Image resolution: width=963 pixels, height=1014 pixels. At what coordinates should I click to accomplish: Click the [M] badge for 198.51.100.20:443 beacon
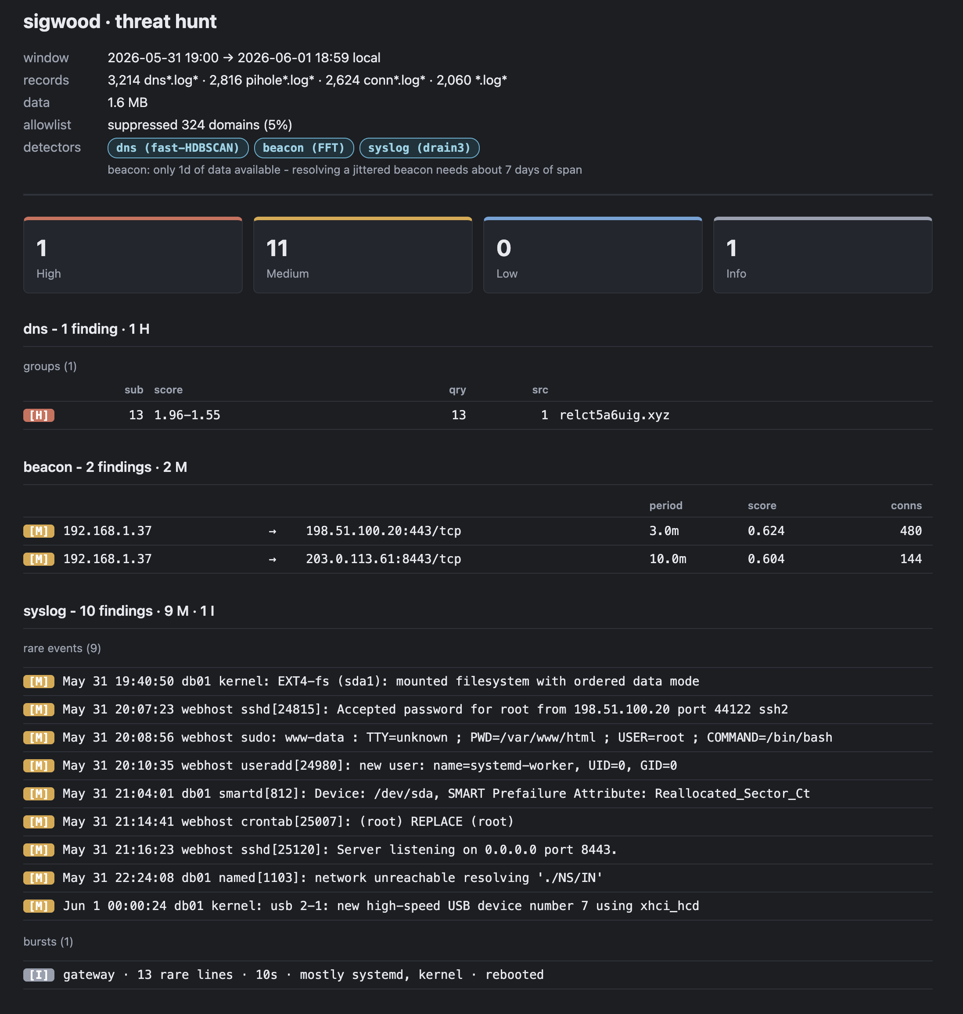tap(39, 531)
